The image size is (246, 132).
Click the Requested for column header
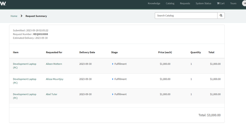coord(54,52)
